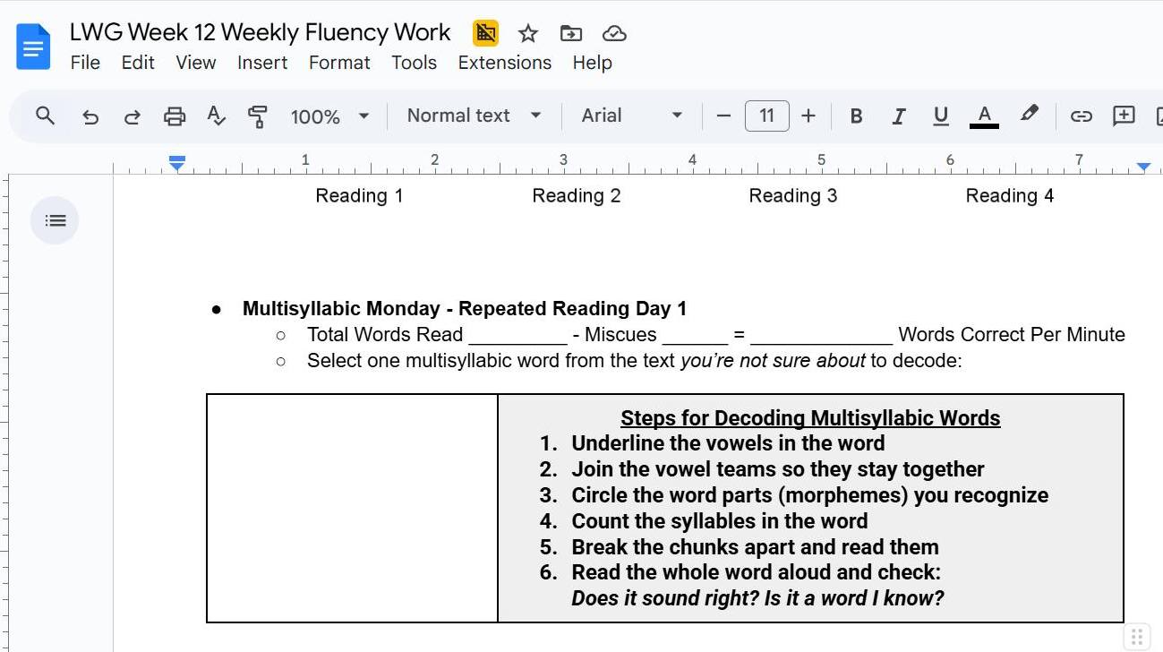1163x652 pixels.
Task: Insert a link
Action: [x=1082, y=116]
